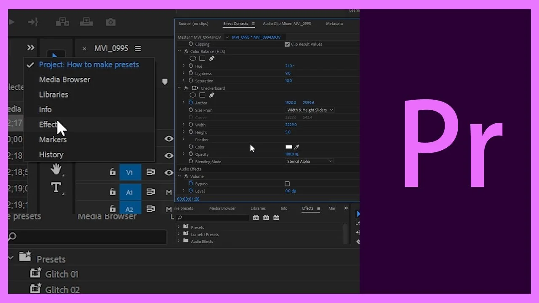Mute track A1 with M button
Image resolution: width=539 pixels, height=303 pixels.
pos(169,192)
